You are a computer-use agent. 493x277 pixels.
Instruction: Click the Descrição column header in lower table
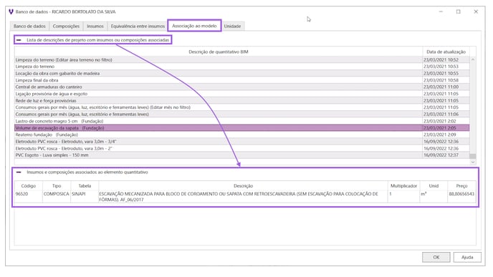[x=243, y=186]
